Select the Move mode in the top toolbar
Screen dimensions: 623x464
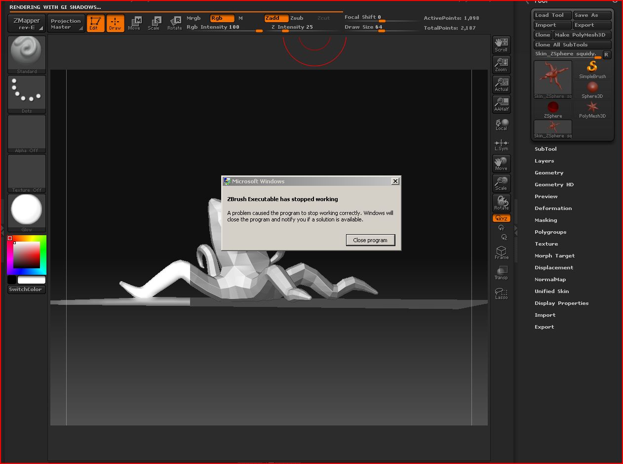134,23
